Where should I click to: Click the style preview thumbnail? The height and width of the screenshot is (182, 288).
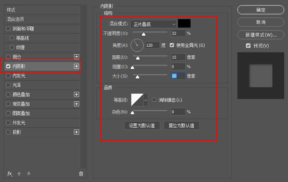point(261,76)
